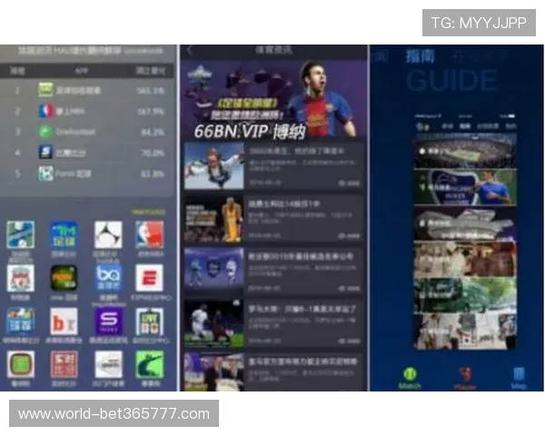
Task: Open the red Chinese seal app icon
Action: pos(64,364)
